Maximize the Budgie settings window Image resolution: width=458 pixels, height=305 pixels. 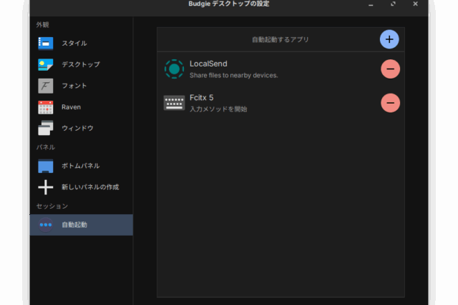[393, 4]
